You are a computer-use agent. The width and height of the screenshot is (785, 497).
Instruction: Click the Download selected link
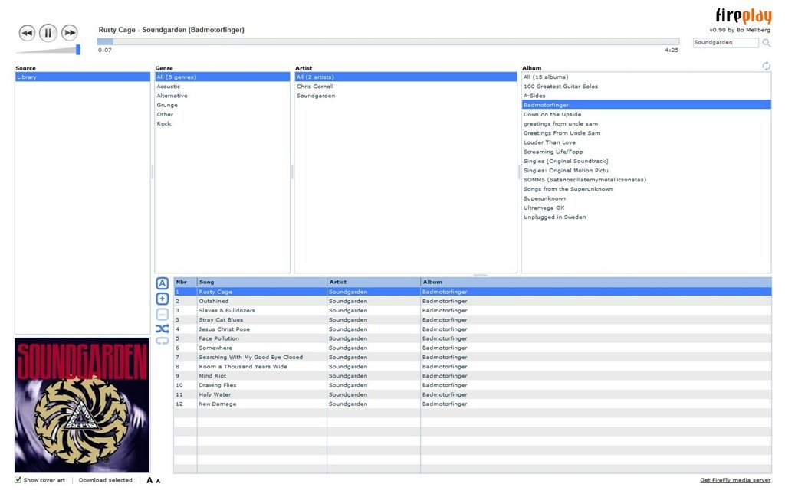tap(106, 480)
